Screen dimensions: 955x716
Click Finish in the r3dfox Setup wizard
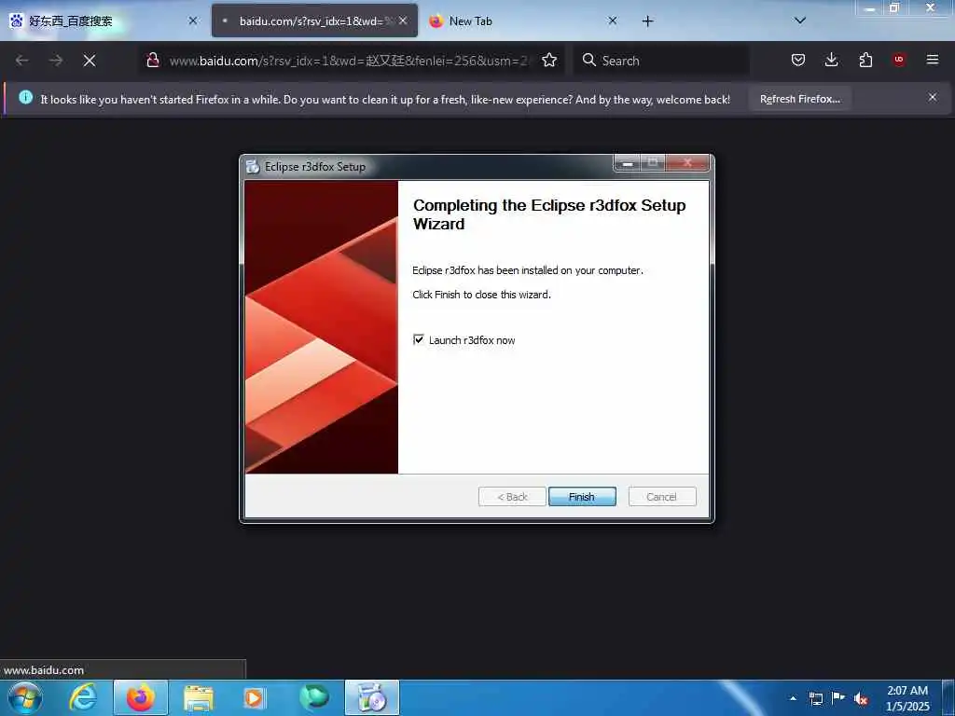click(x=582, y=497)
